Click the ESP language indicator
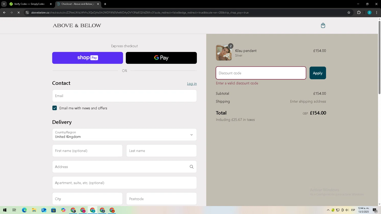Viewport: 381px width, 214px height. tap(353, 210)
